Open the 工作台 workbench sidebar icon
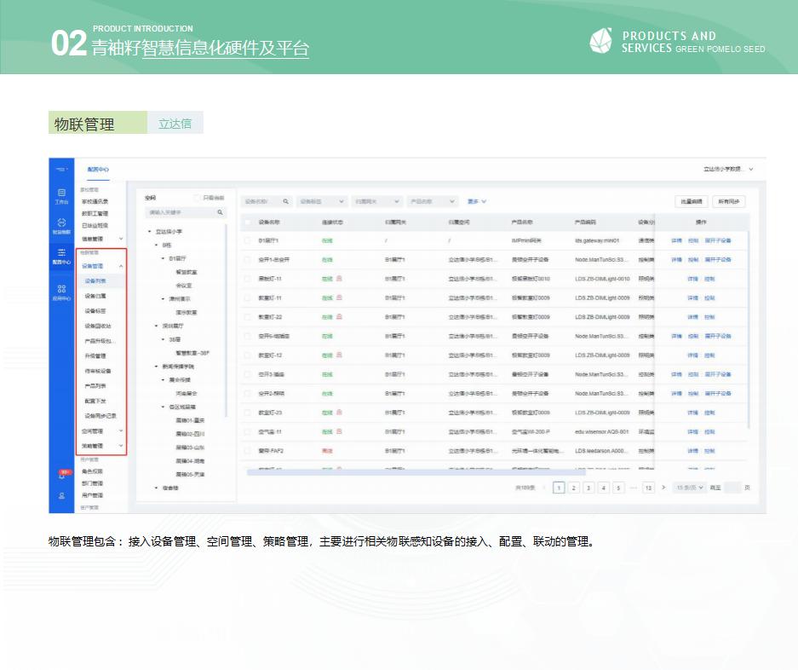Screen dimensions: 798x670 (x=61, y=196)
